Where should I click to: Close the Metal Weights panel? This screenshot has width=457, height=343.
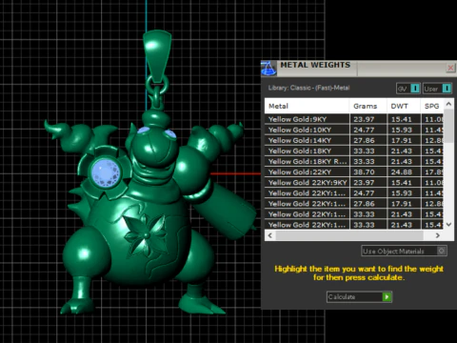tap(450, 68)
